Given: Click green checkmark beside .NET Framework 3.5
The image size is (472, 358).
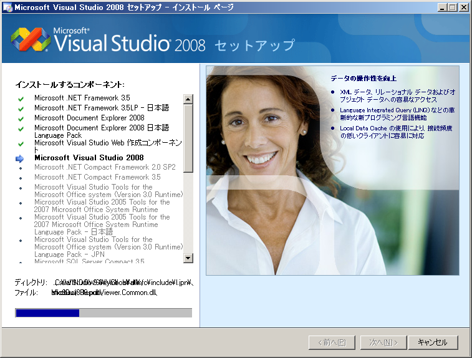Looking at the screenshot, I should pyautogui.click(x=21, y=99).
